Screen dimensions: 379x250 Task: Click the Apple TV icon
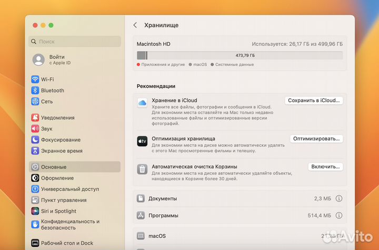click(142, 141)
